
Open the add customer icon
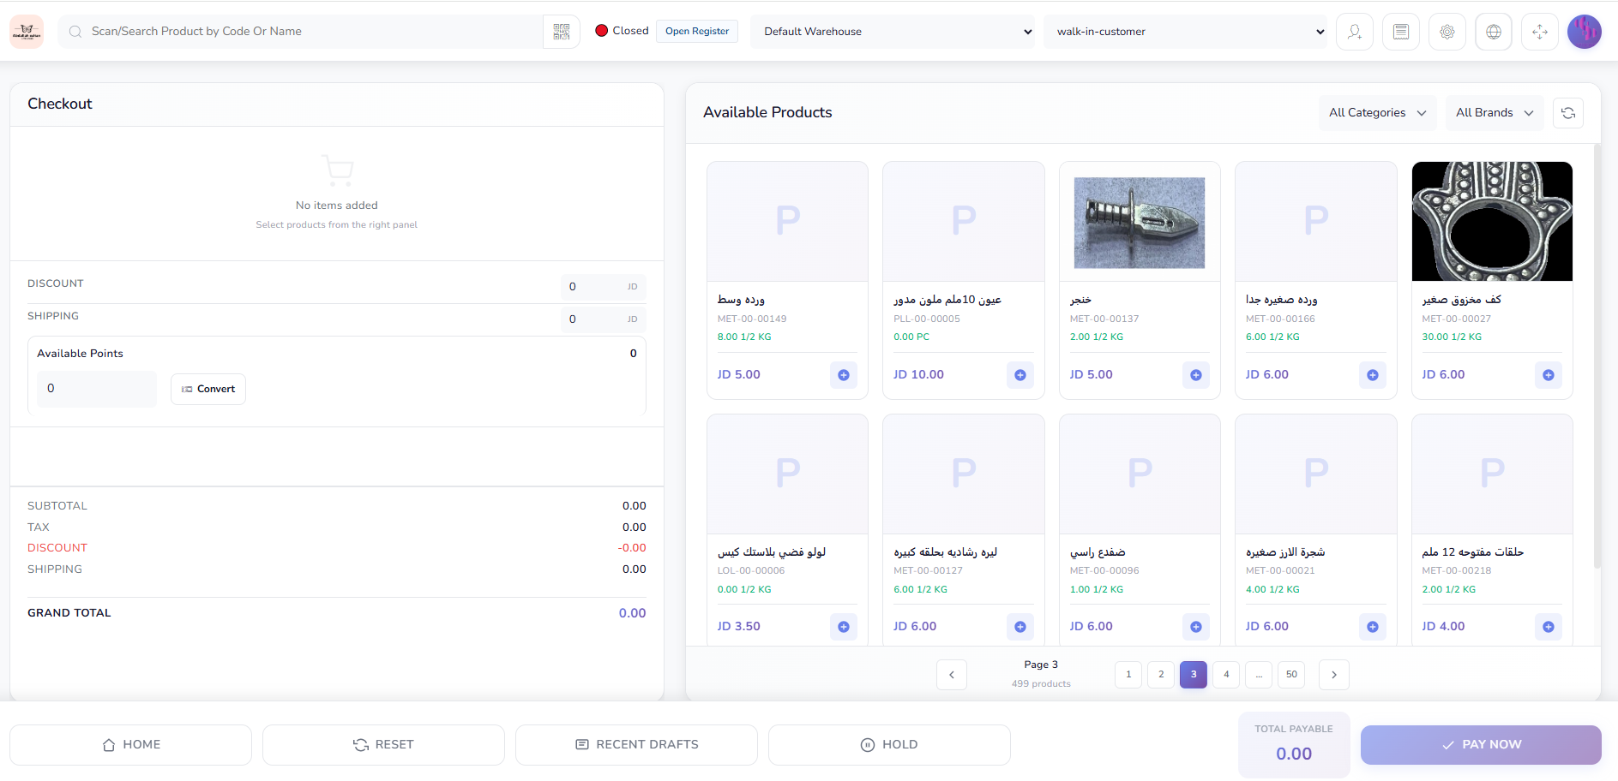coord(1355,32)
